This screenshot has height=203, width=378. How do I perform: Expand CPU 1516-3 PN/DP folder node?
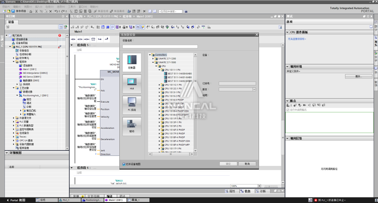pos(159,99)
